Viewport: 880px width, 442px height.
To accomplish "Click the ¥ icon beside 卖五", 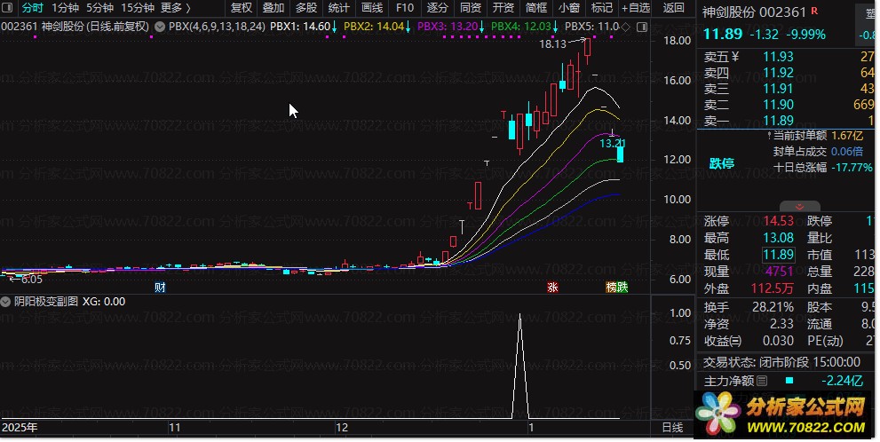I will [735, 57].
